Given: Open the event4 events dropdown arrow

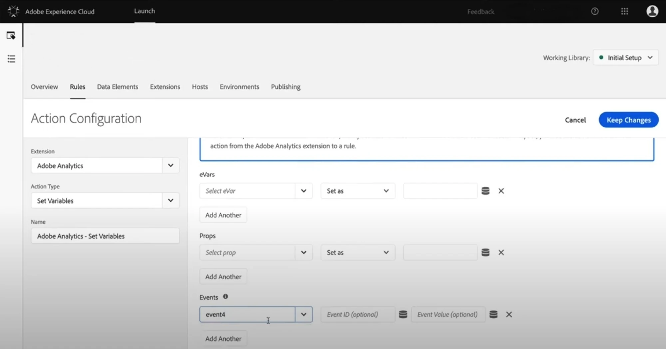Looking at the screenshot, I should click(x=304, y=314).
